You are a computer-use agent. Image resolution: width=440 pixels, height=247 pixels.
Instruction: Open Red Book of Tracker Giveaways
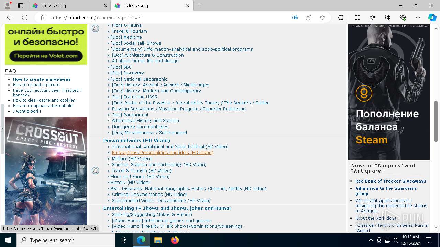391,181
